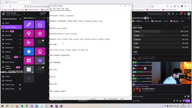Open Notepad Edit menu
The height and width of the screenshot is (108, 192).
point(54,8)
